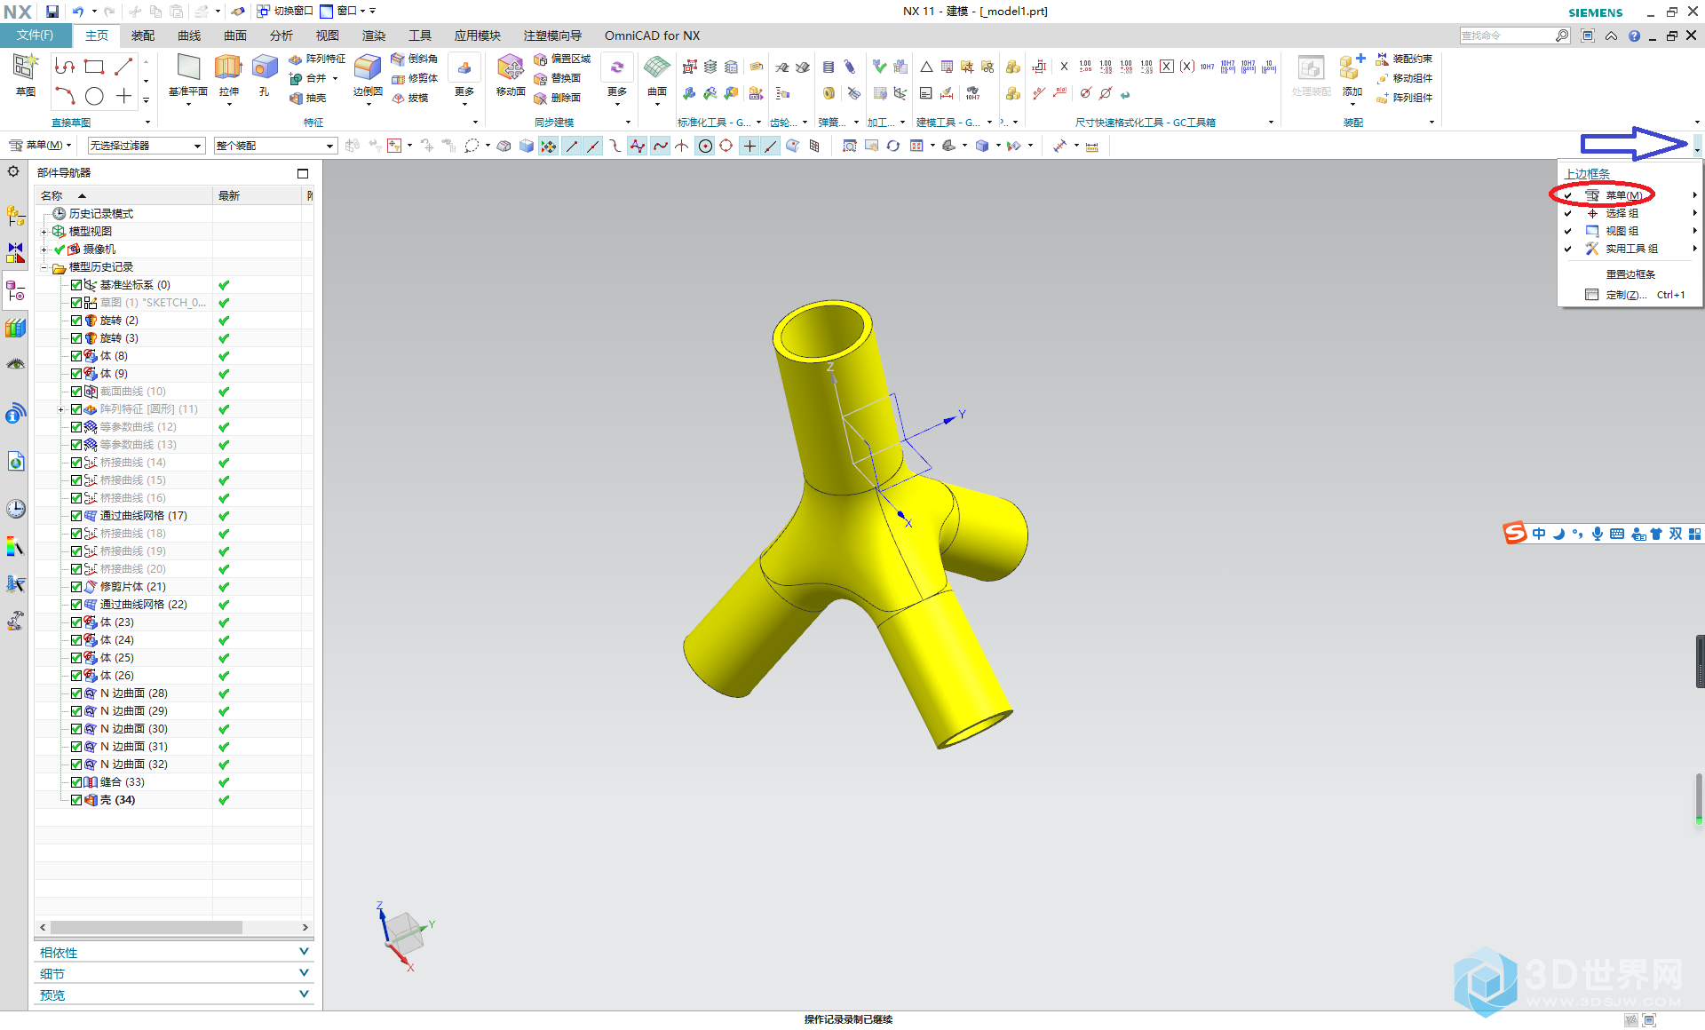The height and width of the screenshot is (1030, 1705).
Task: Expand the 预览 panel
Action: pyautogui.click(x=174, y=994)
